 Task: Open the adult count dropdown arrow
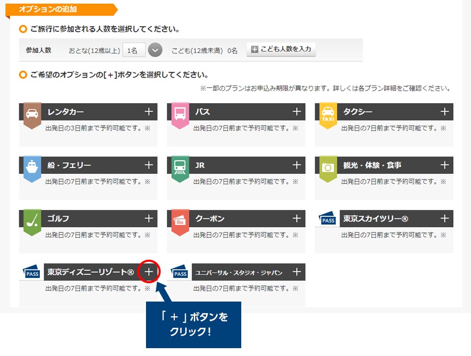155,50
